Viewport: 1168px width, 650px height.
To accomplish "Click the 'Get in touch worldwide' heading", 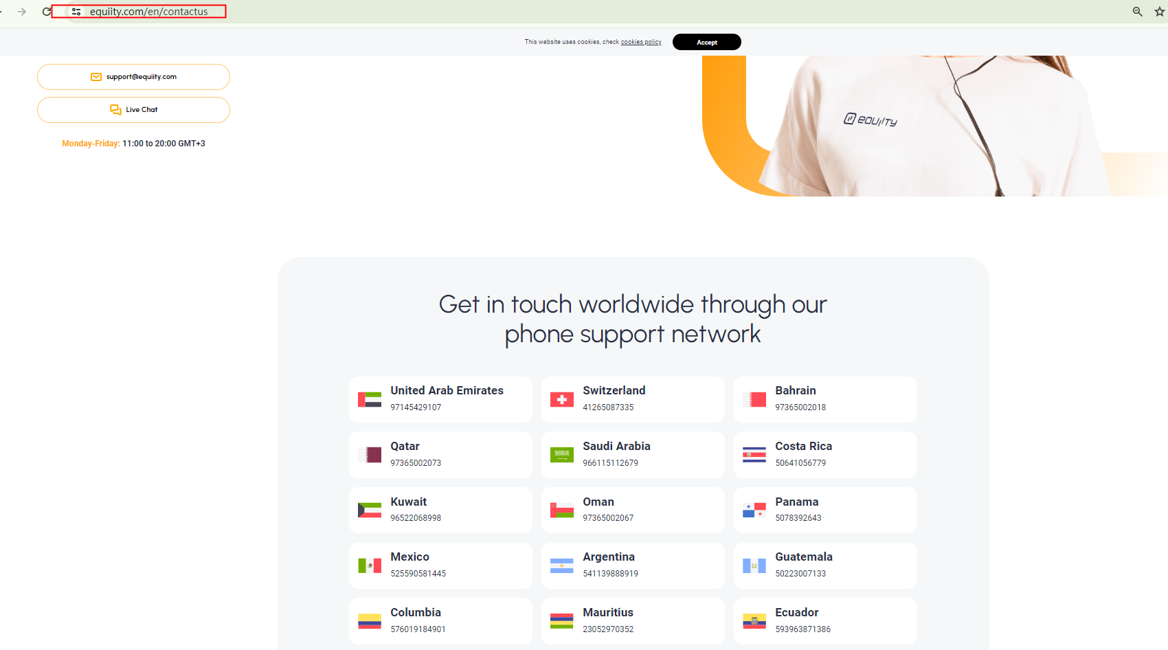I will pyautogui.click(x=633, y=319).
